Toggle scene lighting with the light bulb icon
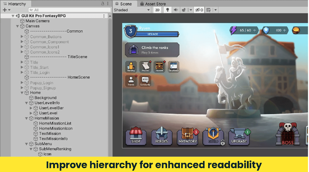Image resolution: width=309 pixels, height=172 pixels. (x=168, y=10)
